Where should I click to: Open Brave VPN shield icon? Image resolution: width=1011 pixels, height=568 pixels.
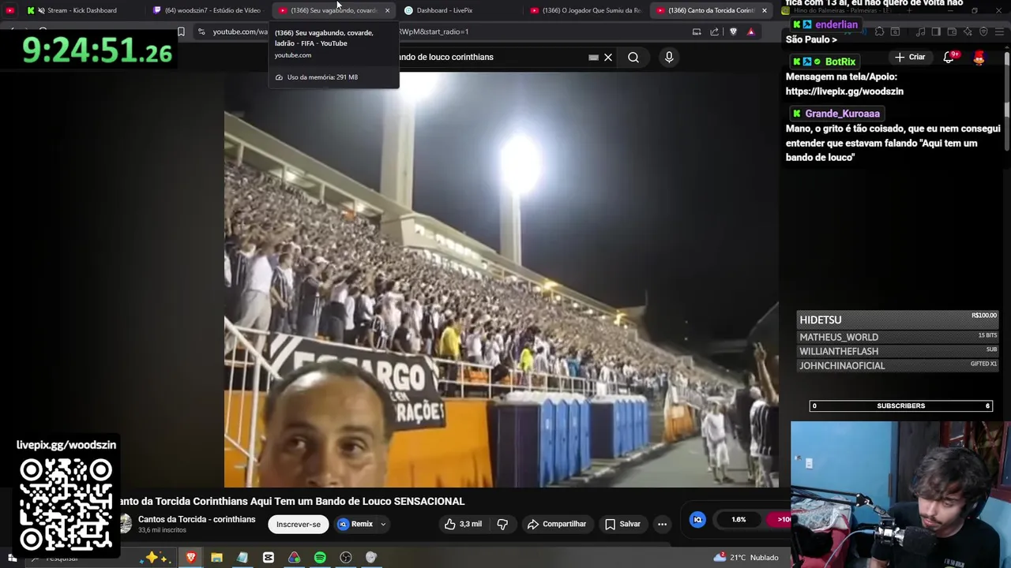[983, 32]
